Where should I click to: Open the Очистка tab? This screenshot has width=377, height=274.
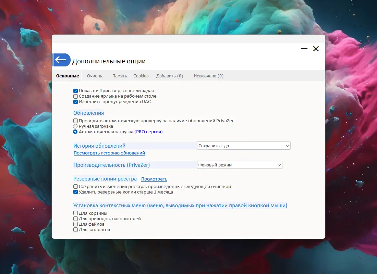coord(95,76)
